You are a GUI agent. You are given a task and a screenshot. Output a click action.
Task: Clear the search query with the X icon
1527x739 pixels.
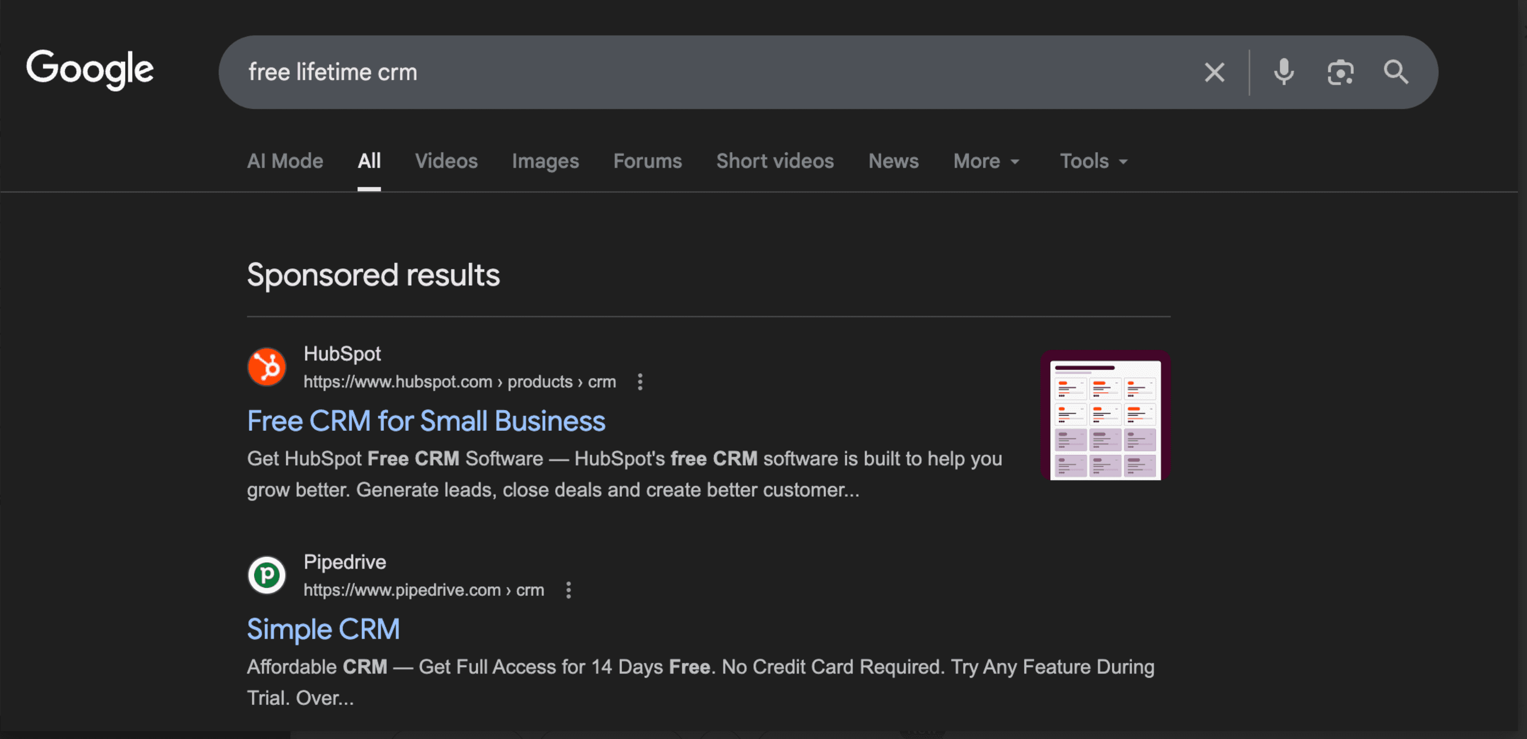(x=1214, y=72)
